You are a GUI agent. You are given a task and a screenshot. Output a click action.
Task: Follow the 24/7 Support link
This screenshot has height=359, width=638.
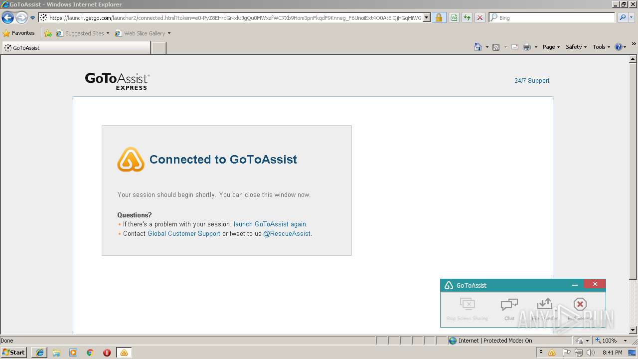click(532, 81)
